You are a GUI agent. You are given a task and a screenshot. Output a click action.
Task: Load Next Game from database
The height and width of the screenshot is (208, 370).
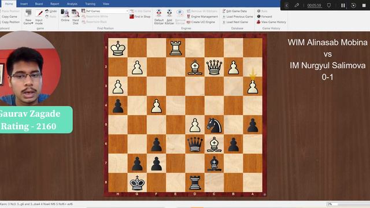pos(235,22)
